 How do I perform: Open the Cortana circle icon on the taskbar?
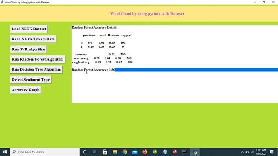pyautogui.click(x=85, y=152)
